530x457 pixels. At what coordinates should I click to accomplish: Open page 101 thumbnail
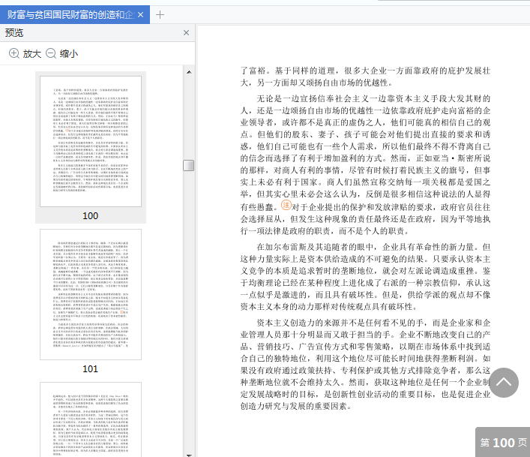click(x=91, y=295)
